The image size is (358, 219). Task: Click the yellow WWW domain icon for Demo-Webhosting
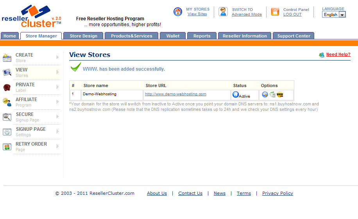tap(280, 94)
